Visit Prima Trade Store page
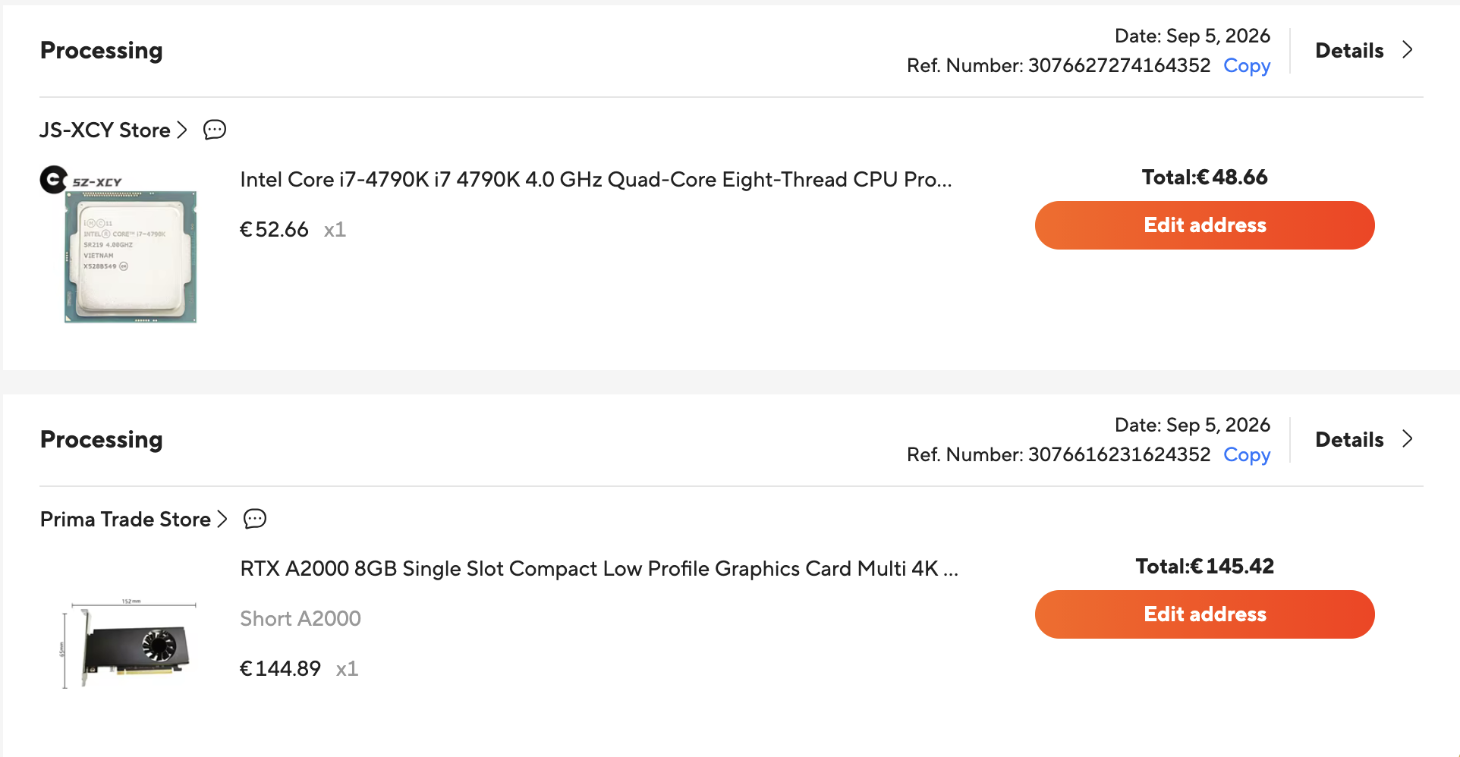Viewport: 1460px width, 757px height. [125, 520]
